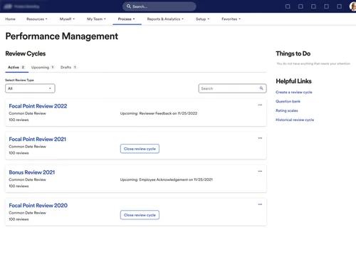Image resolution: width=356 pixels, height=272 pixels.
Task: Open the Focal Point Review 2020 cycle
Action: [x=38, y=205]
